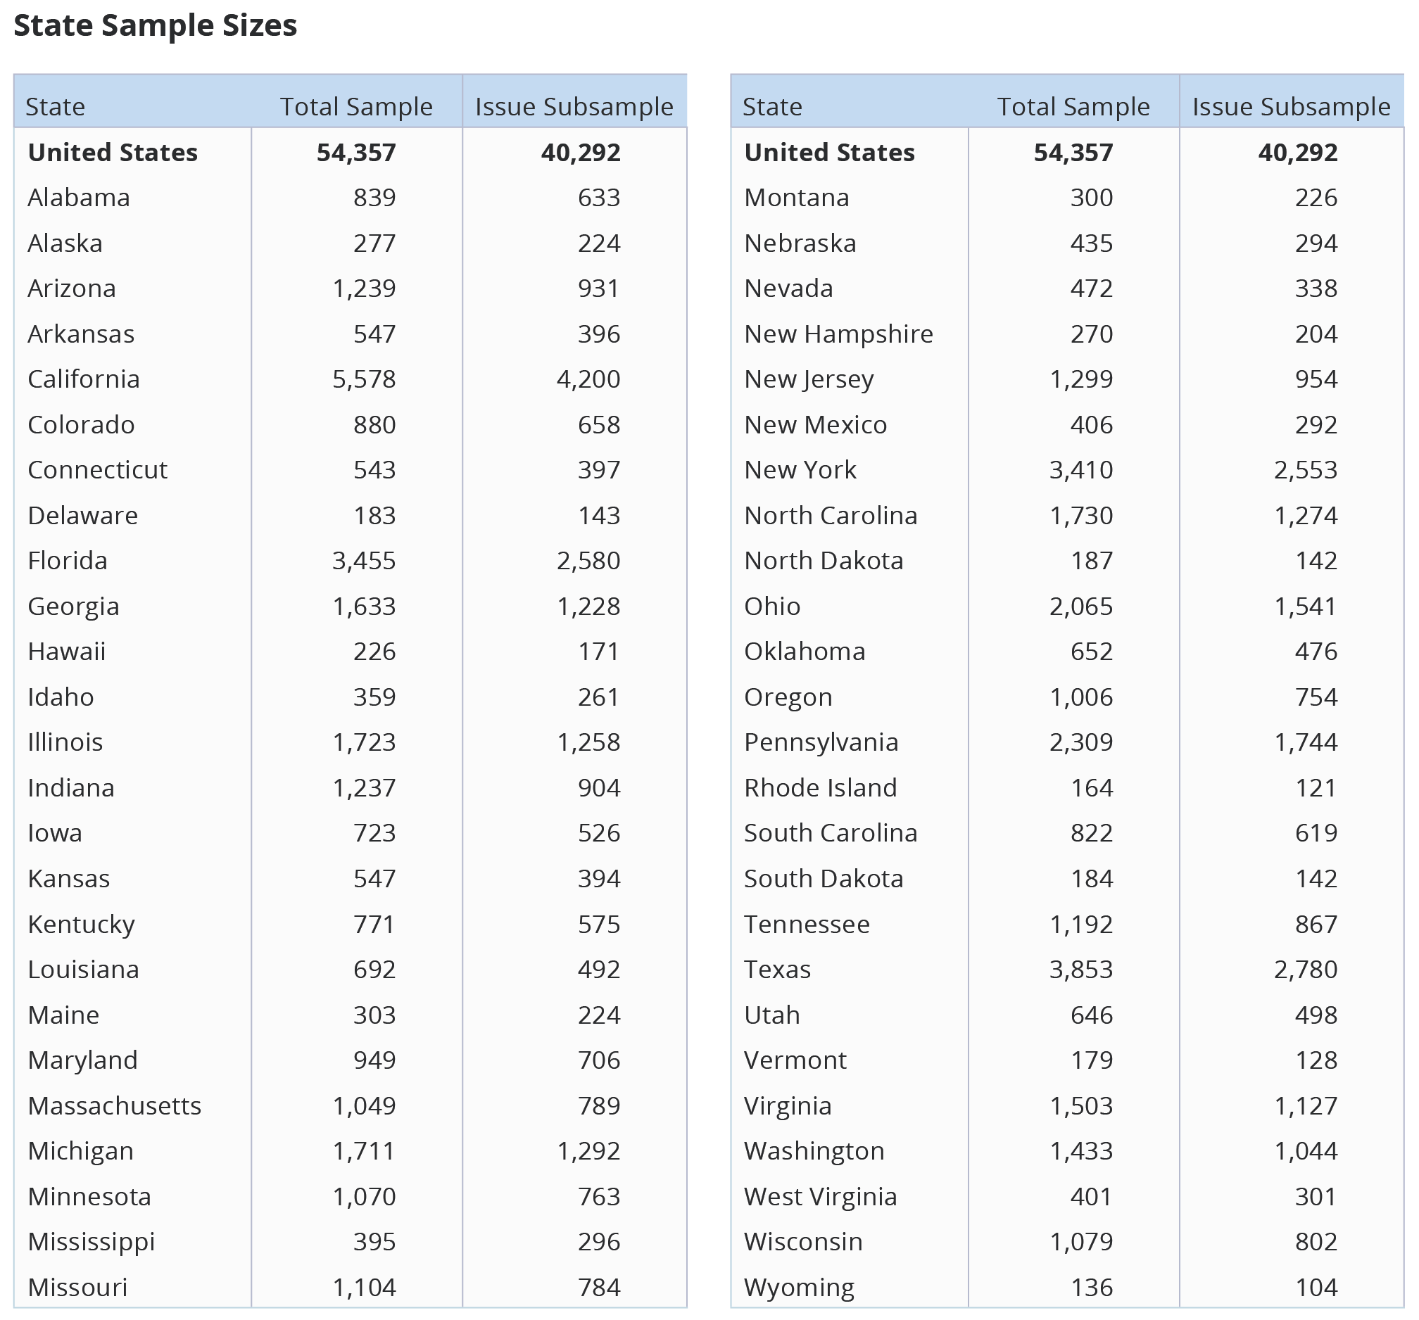Click Texas issue subsample value 2,780

click(1306, 970)
